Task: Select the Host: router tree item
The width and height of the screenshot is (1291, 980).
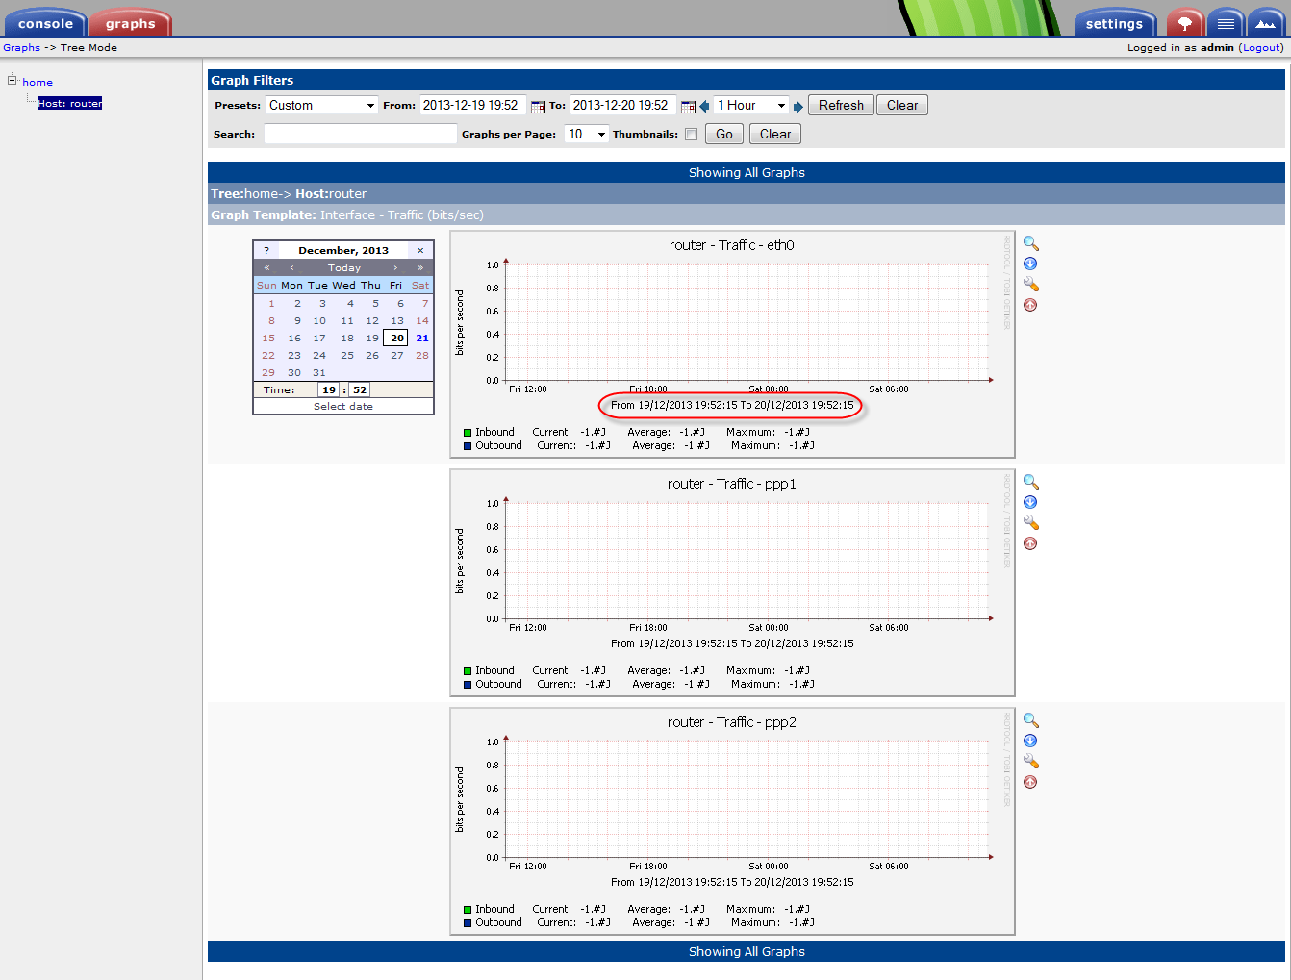Action: pos(69,103)
